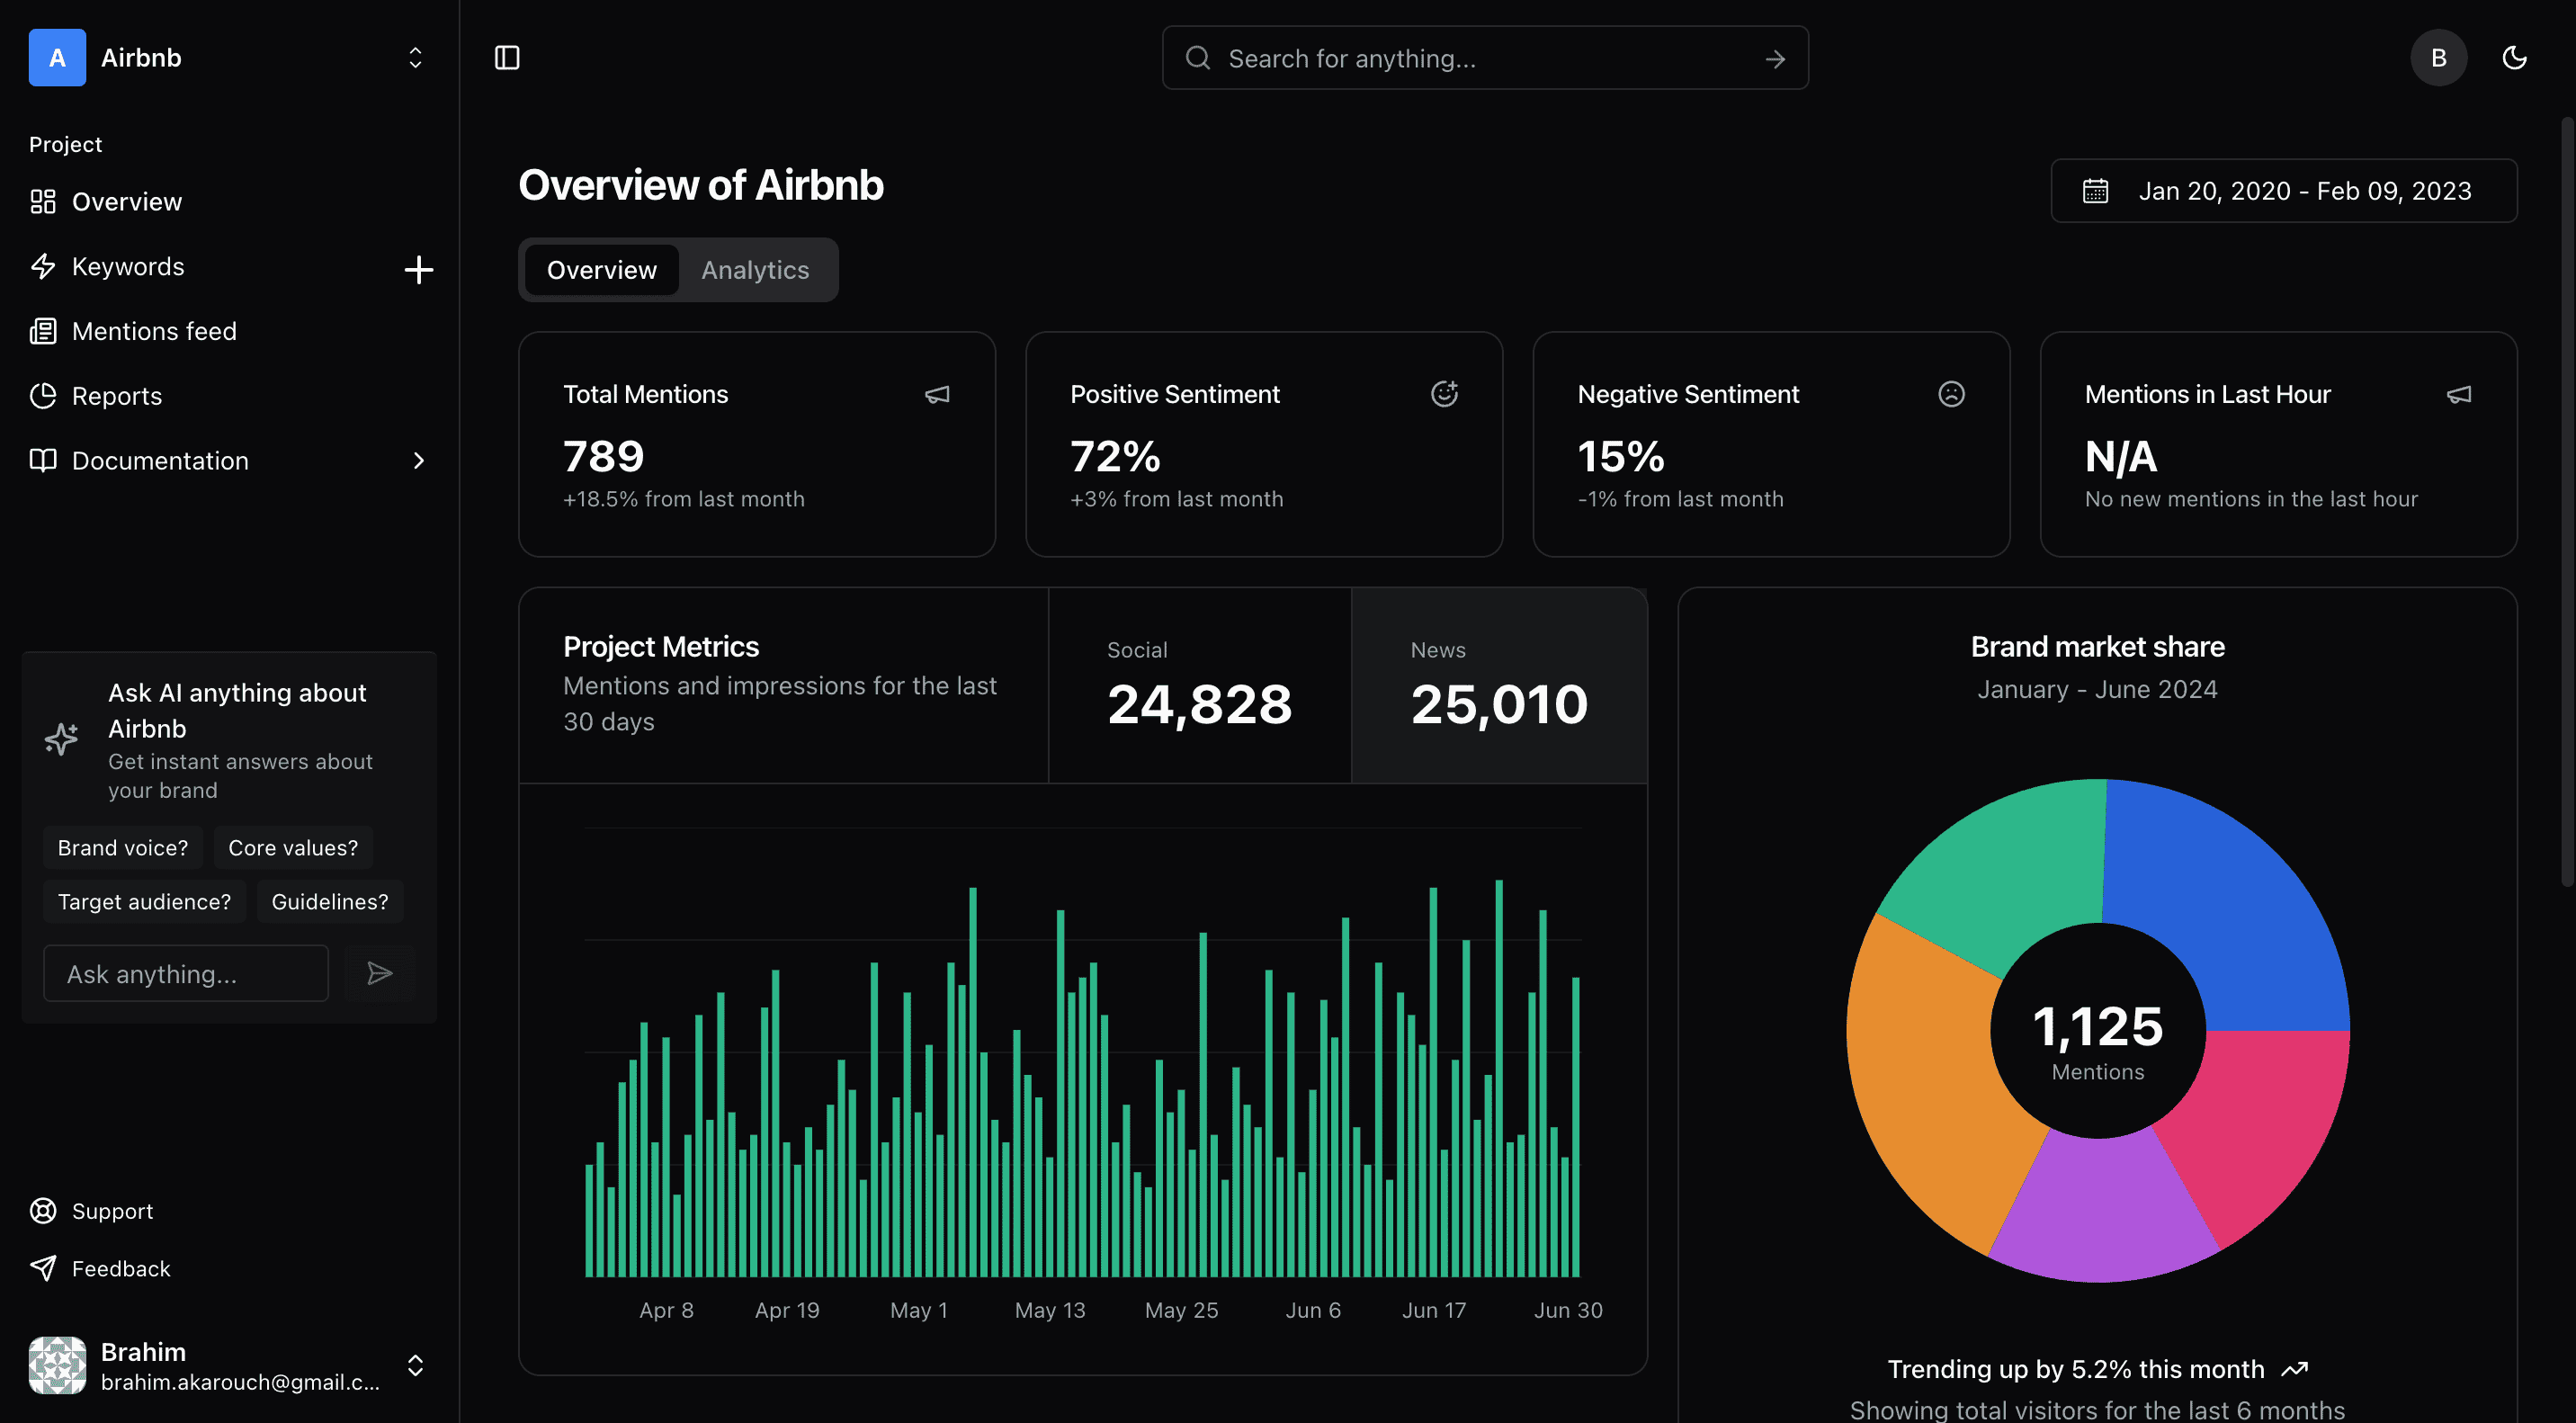2576x1423 pixels.
Task: Click the +18.5% from last month text
Action: pos(684,498)
